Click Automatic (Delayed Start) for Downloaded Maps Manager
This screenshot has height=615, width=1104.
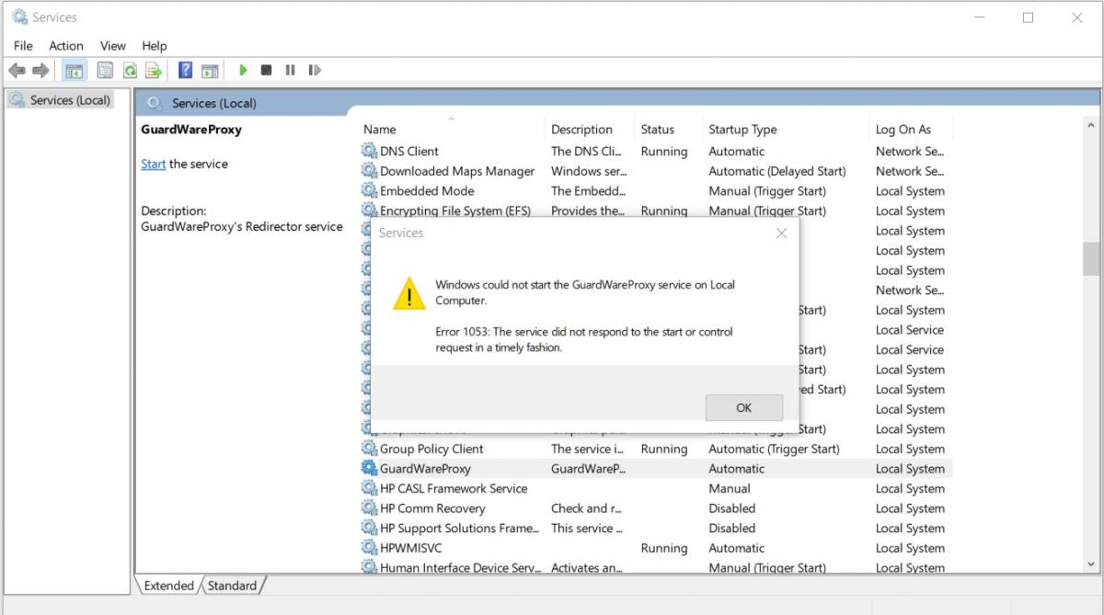click(x=777, y=171)
